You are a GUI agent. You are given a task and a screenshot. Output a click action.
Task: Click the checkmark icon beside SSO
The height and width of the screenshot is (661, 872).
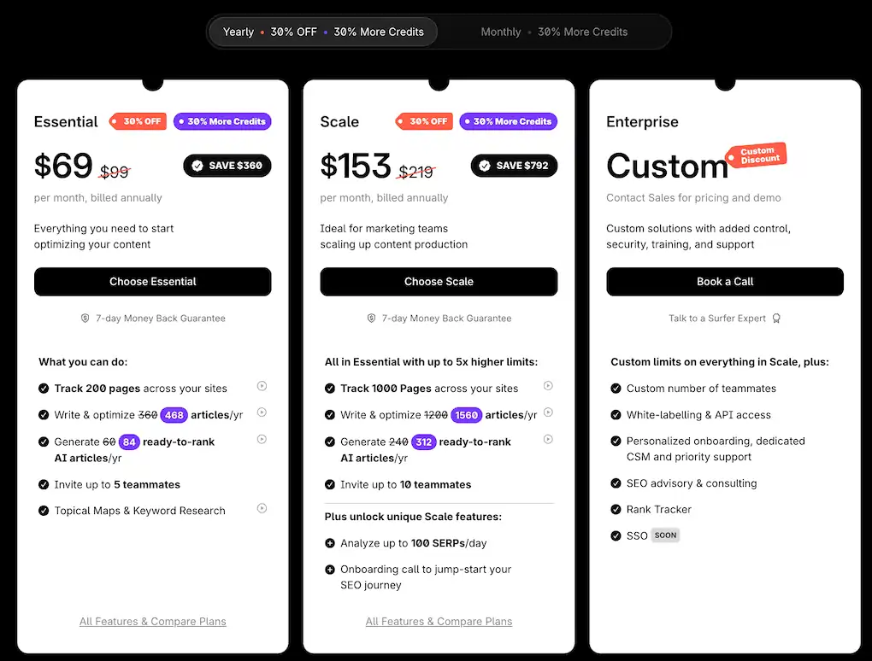[616, 535]
